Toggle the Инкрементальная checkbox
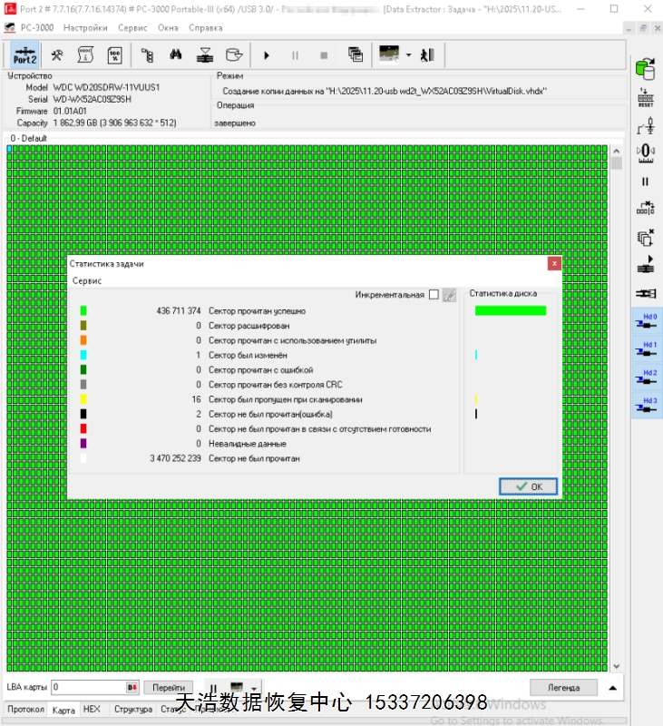663x726 pixels. click(x=434, y=295)
